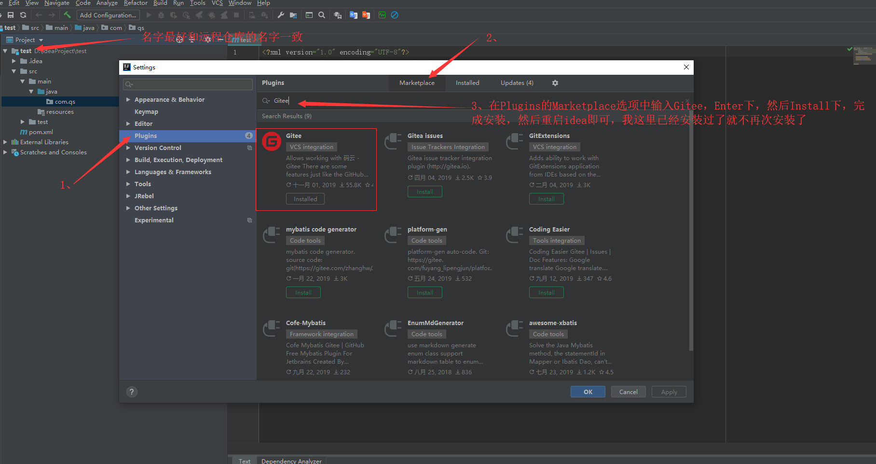Click the Gitea issues plugin icon
Screen dimensions: 876x464
point(393,141)
